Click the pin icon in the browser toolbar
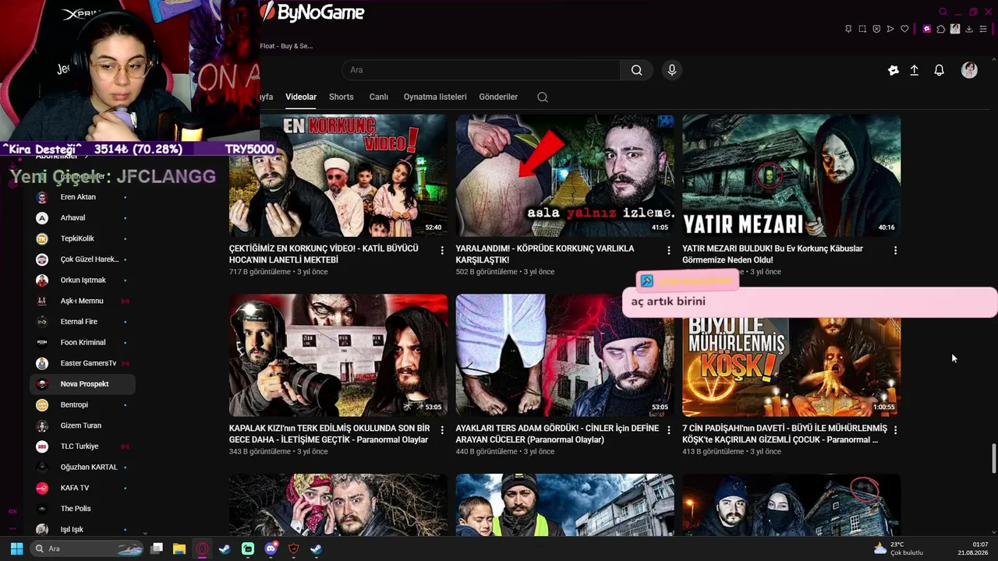 pyautogui.click(x=848, y=29)
